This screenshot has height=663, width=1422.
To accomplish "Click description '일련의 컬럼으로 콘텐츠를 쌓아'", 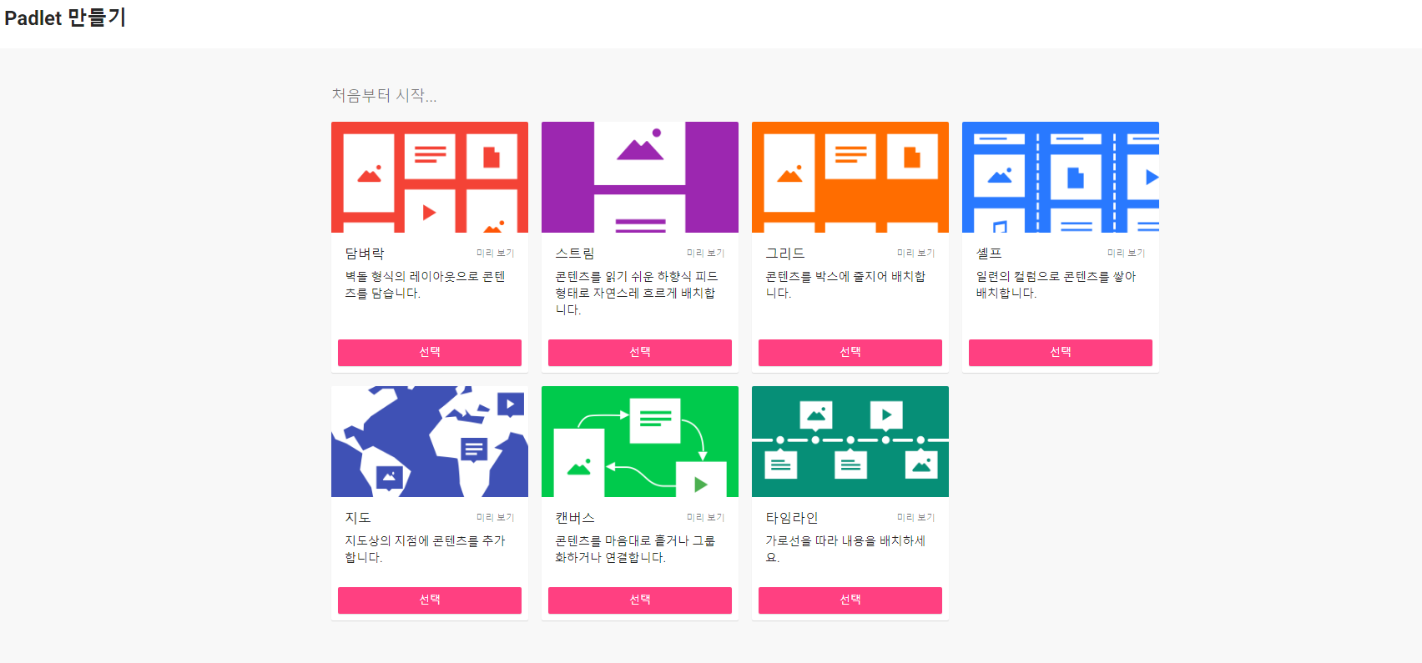I will [1056, 276].
